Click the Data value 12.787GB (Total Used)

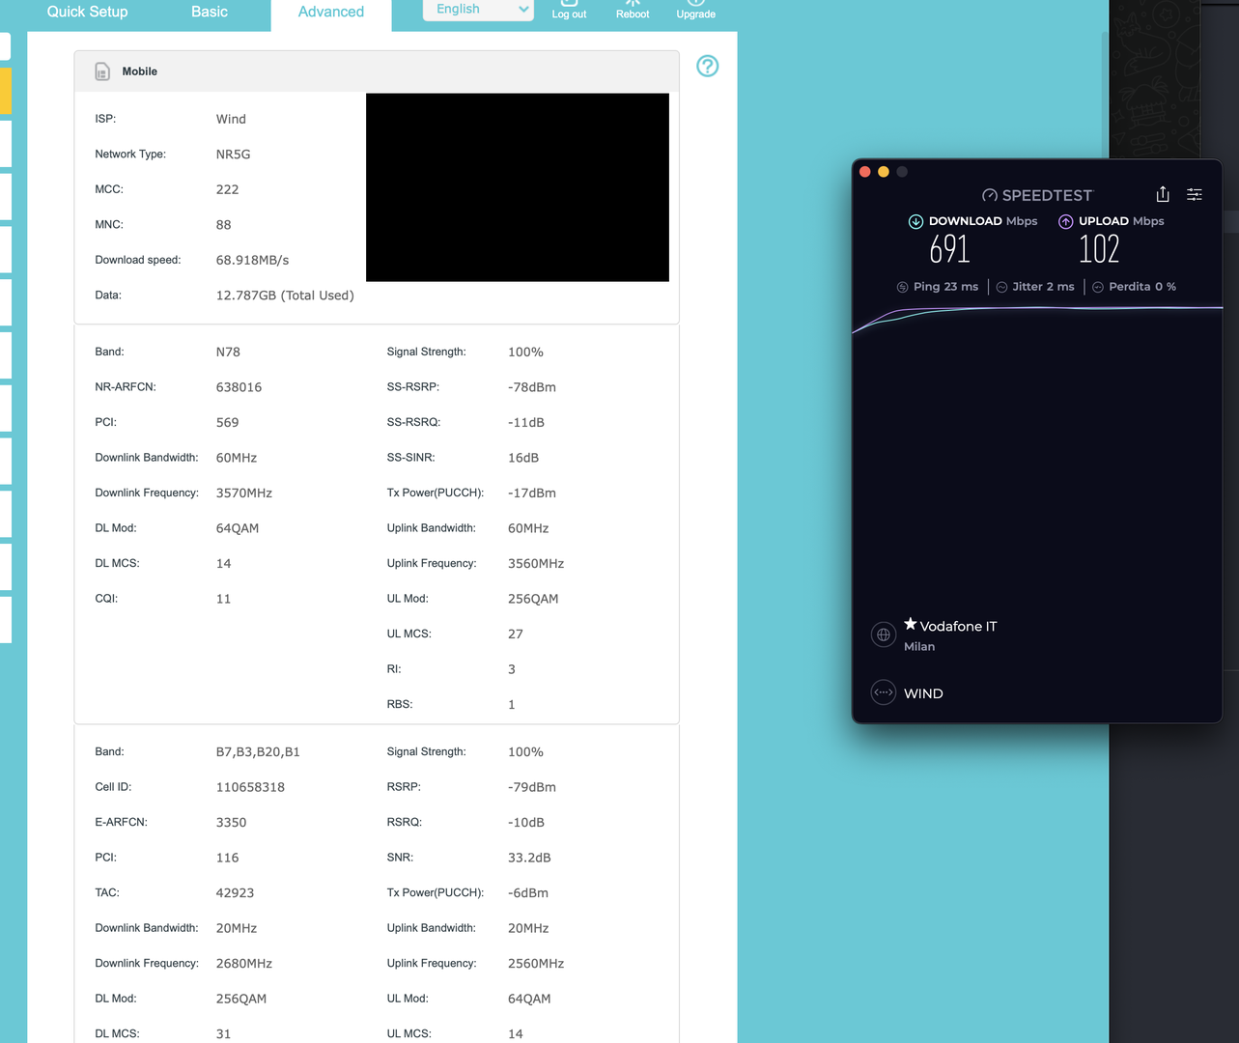click(x=285, y=296)
